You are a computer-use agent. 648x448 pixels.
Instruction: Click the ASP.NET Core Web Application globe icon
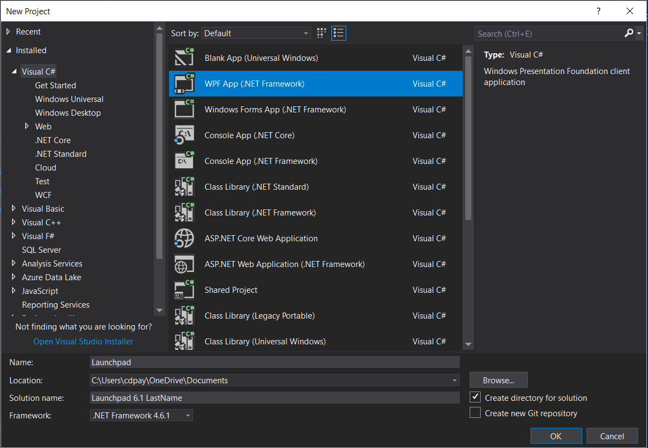(184, 238)
